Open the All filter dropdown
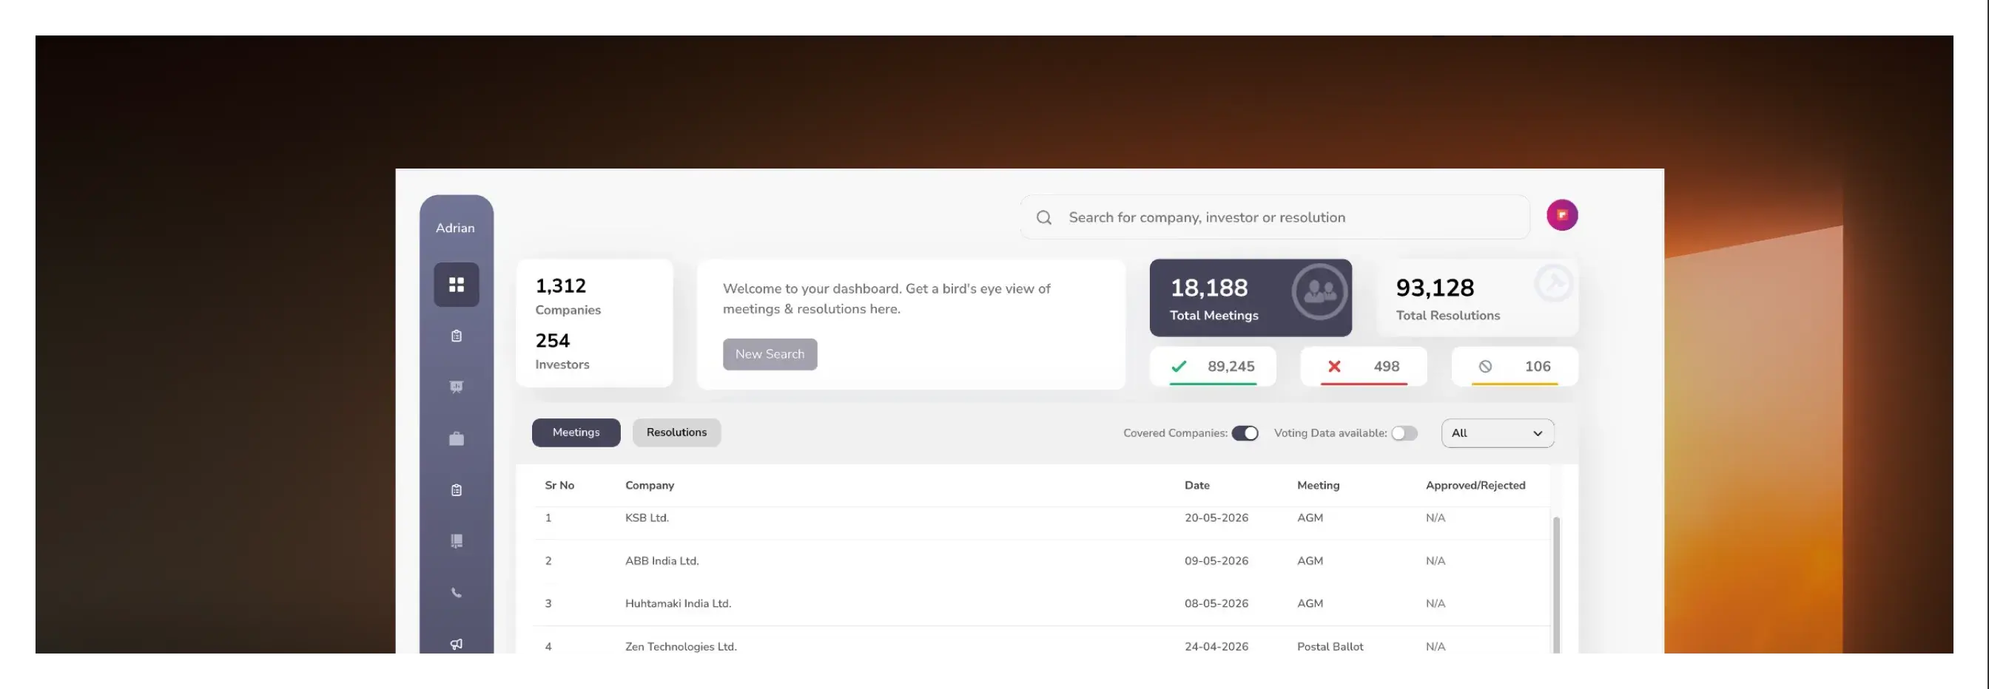Viewport: 1989px width, 689px height. click(x=1497, y=434)
